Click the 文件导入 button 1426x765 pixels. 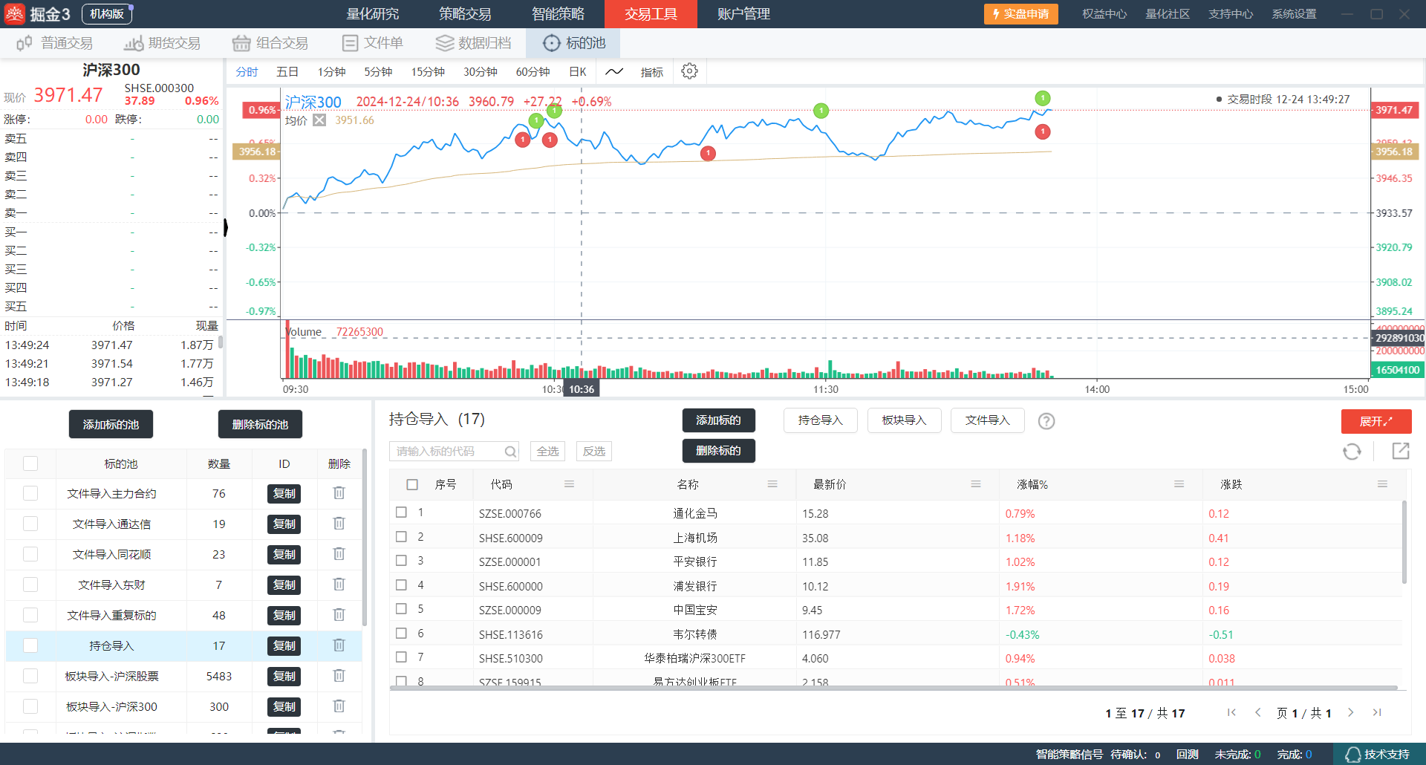(x=987, y=420)
